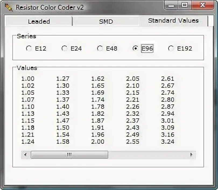Click the value 3.24
This screenshot has width=218, height=190.
[x=168, y=142]
